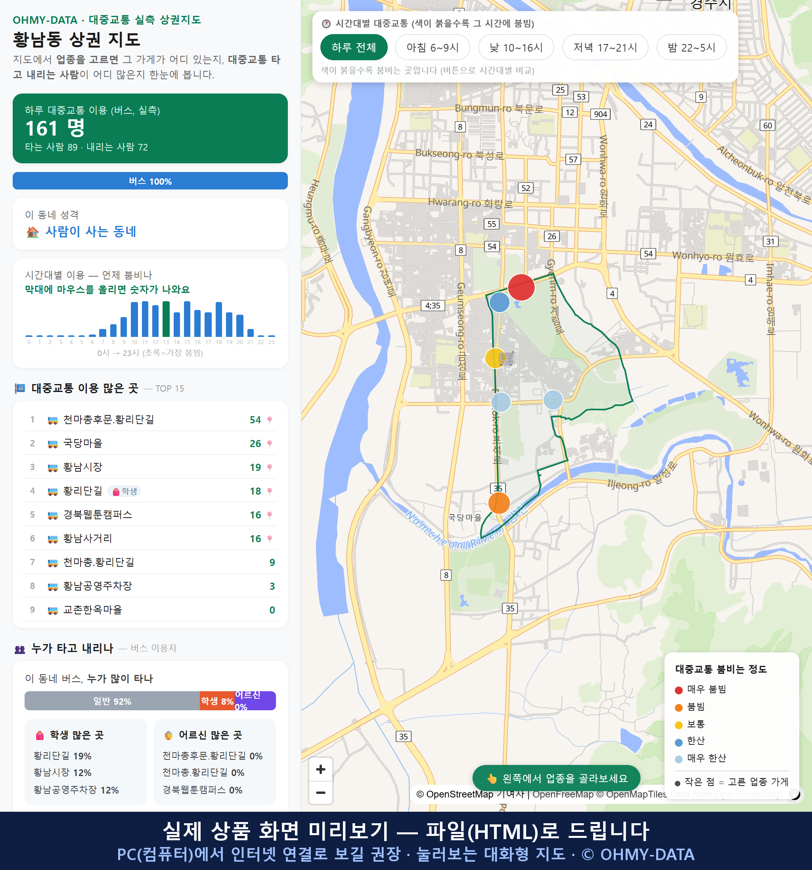Image resolution: width=812 pixels, height=870 pixels.
Task: Click the 대중교통 이용 많은 곳 section heading
Action: pos(85,388)
